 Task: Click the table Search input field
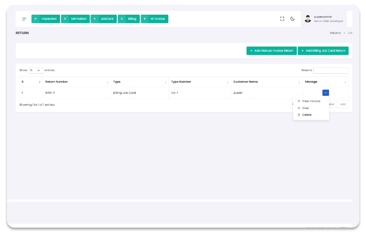tap(331, 70)
